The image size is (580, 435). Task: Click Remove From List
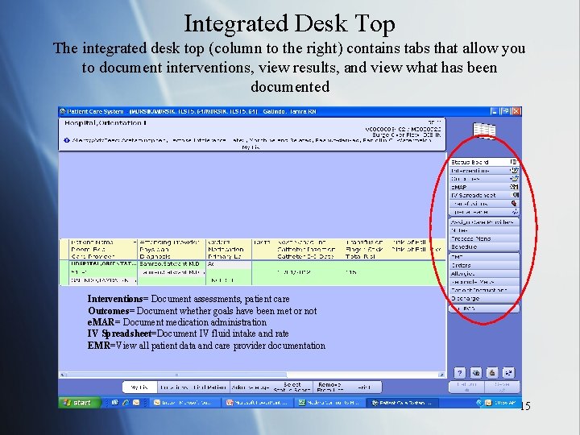click(329, 387)
